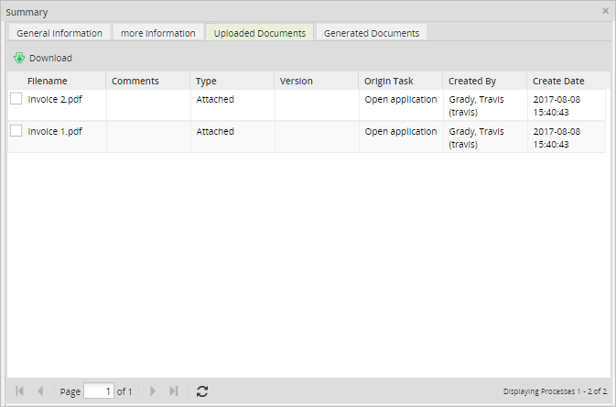The width and height of the screenshot is (616, 407).
Task: Go to the first page
Action: 20,391
